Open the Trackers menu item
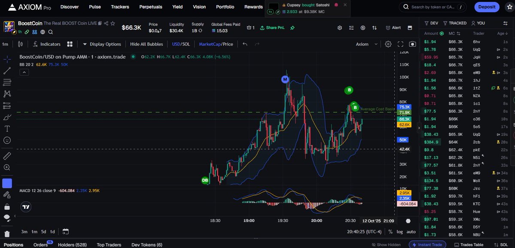The image size is (515, 248). click(120, 7)
